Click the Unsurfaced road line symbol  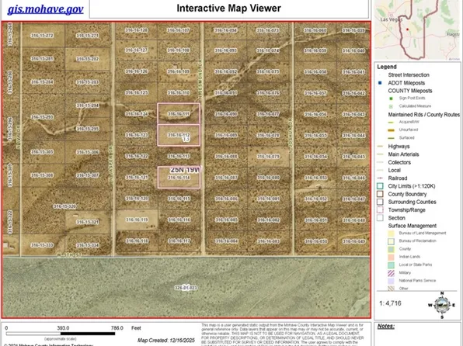391,130
